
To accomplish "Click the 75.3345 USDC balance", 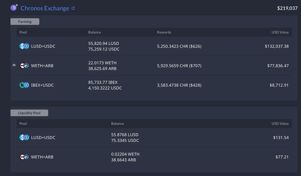I will (x=125, y=141).
